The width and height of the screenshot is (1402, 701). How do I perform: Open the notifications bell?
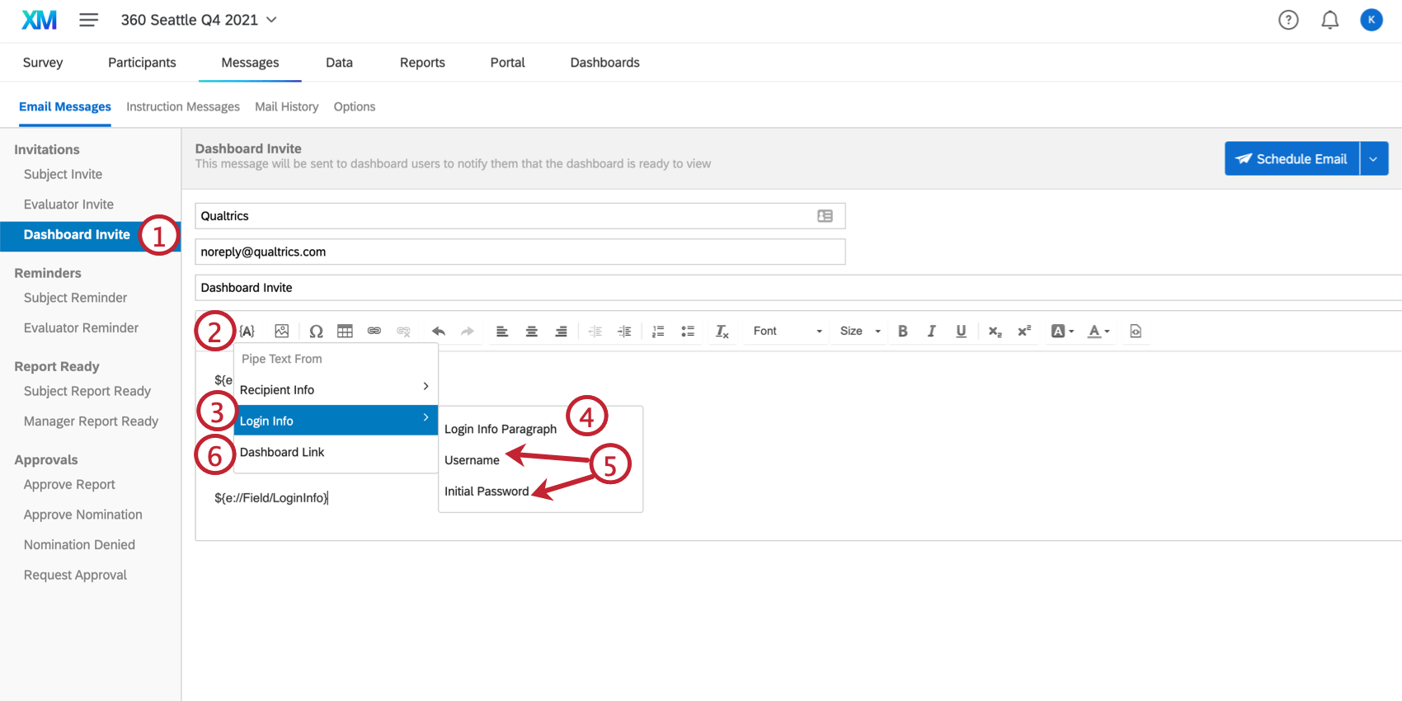(x=1330, y=20)
